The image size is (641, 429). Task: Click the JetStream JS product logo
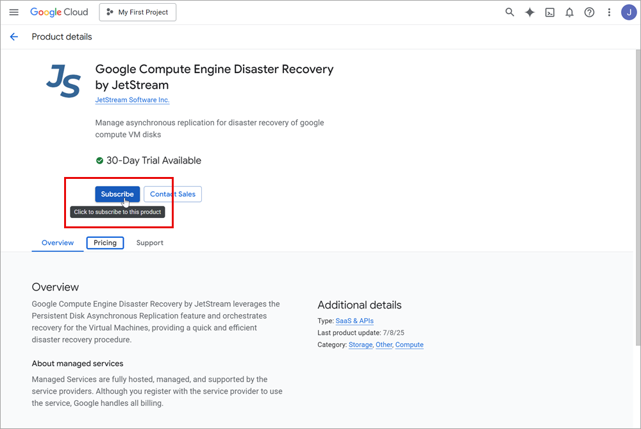[x=63, y=82]
